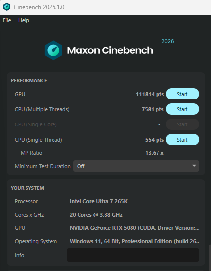The image size is (211, 271).
Task: Start the GPU benchmark
Action: [183, 94]
